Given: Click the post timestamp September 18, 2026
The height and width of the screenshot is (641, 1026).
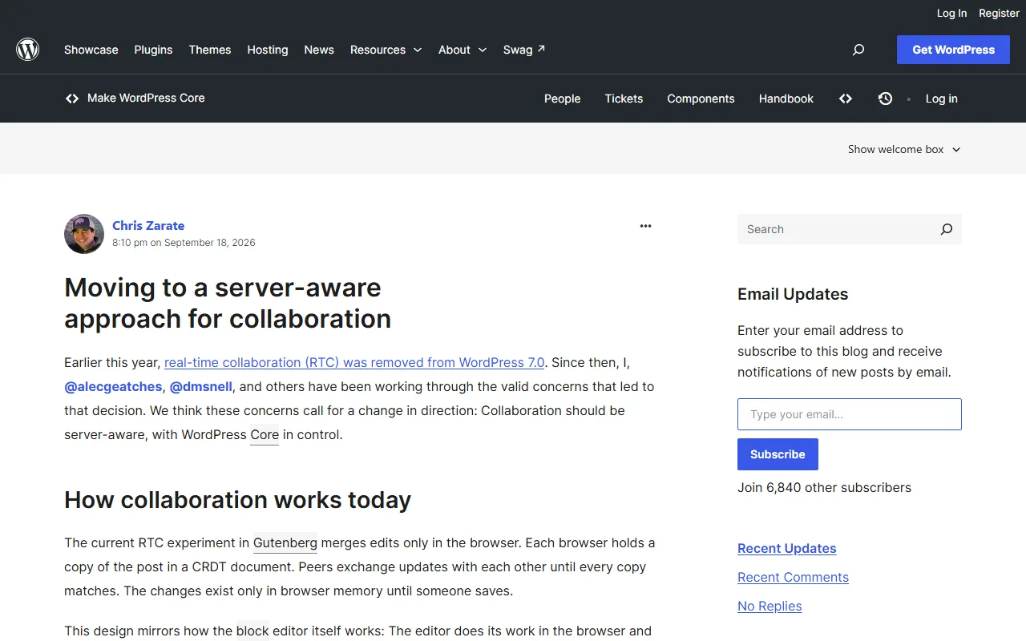Looking at the screenshot, I should click(x=184, y=243).
